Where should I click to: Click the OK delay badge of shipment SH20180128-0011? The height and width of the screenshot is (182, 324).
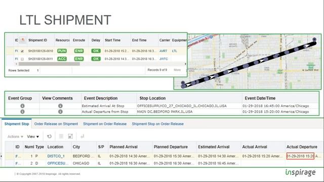96,59
